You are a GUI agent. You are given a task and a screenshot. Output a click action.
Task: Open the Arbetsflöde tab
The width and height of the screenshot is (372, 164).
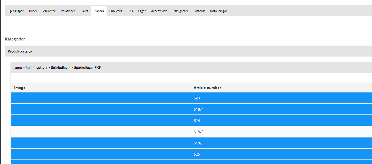click(x=159, y=11)
